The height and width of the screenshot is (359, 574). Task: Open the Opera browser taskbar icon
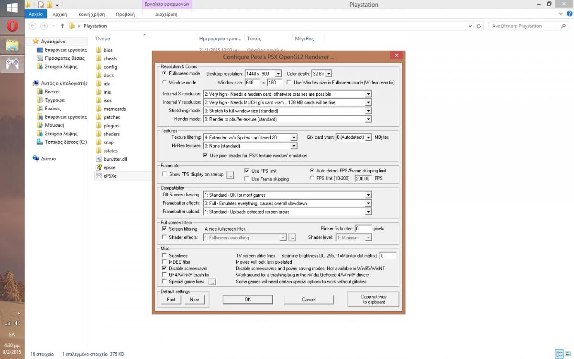click(12, 25)
